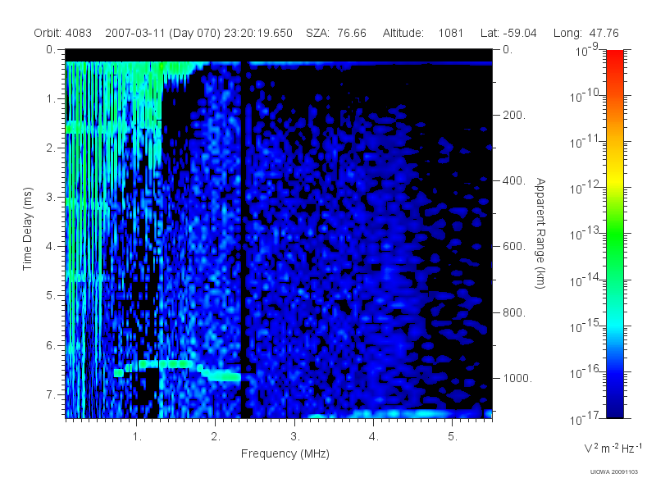
Task: Click the '5.' tick on the frequency axis
Action: tap(453, 437)
